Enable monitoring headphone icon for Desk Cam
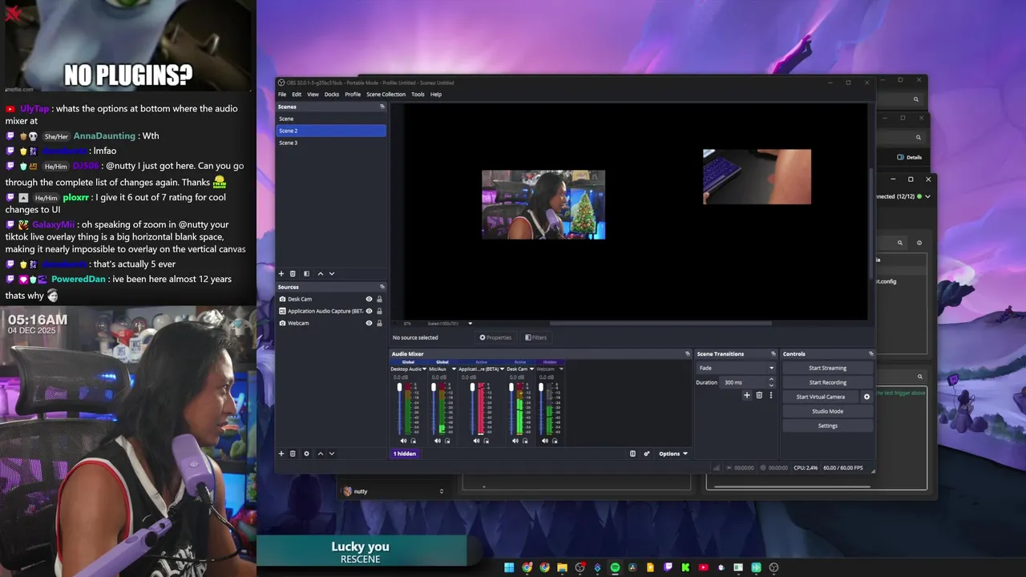 pos(524,441)
